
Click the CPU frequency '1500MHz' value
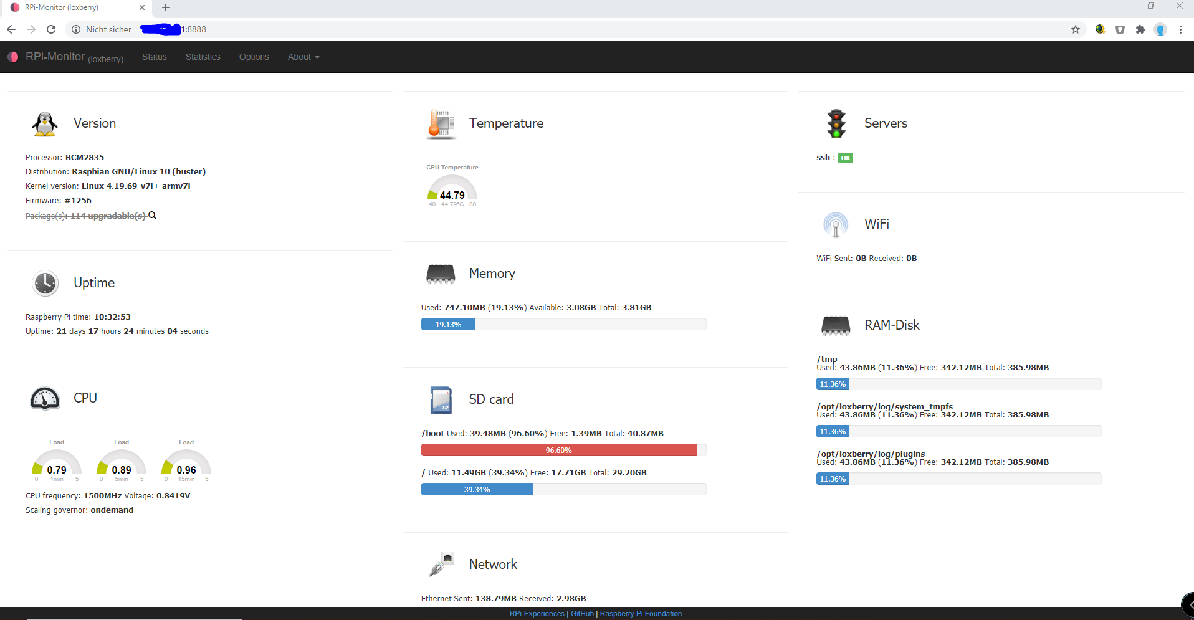(103, 496)
